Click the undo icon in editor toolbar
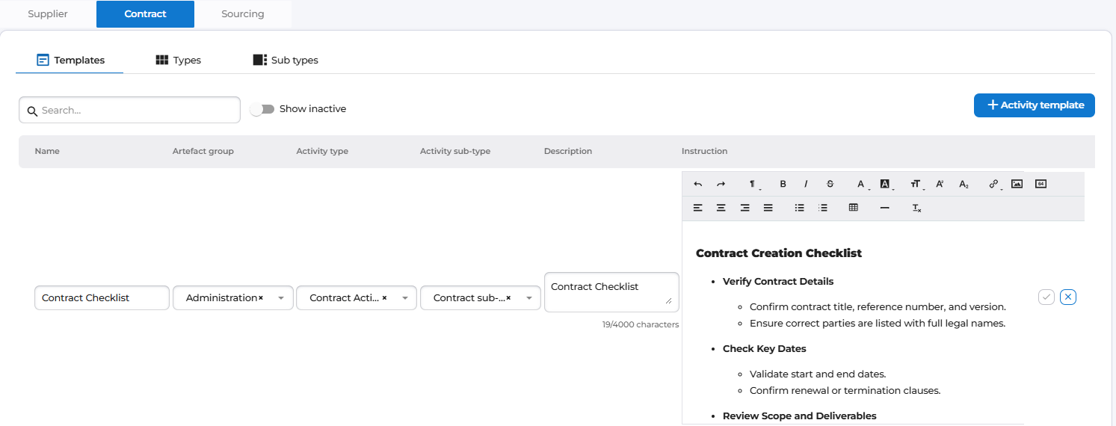The height and width of the screenshot is (426, 1116). point(698,184)
